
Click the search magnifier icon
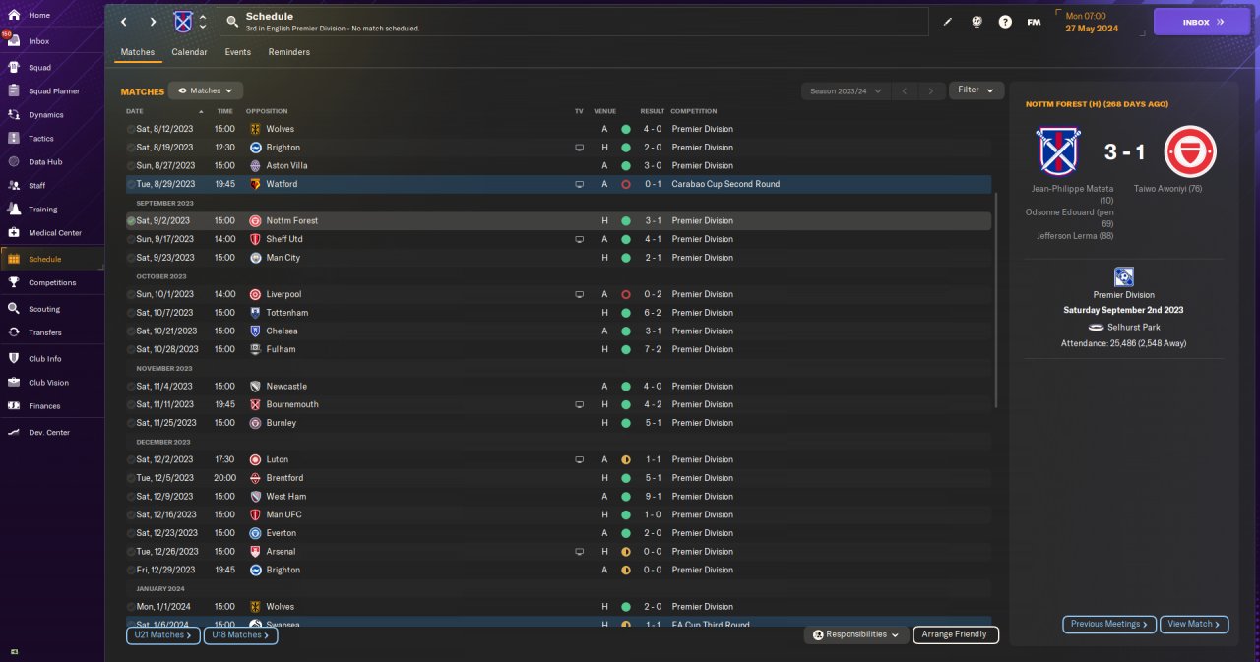point(232,21)
